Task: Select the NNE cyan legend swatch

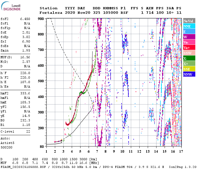Action: pyautogui.click(x=189, y=26)
